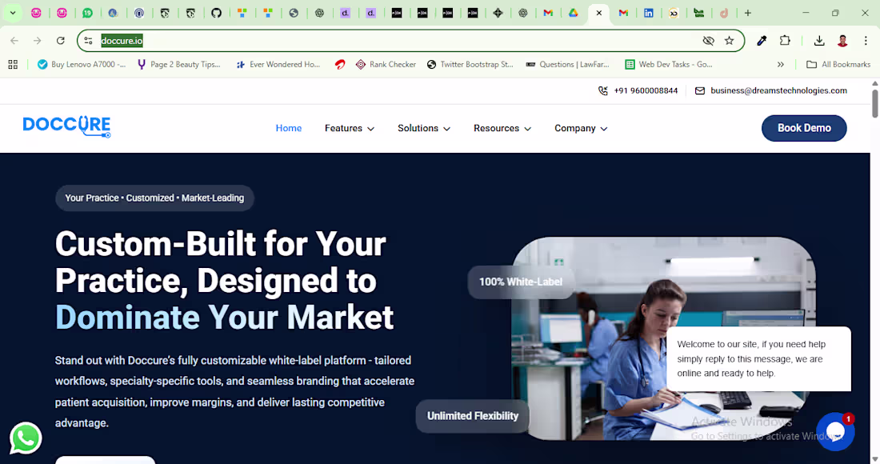
Task: Click the apps grid icon on bookmarks bar
Action: click(x=13, y=64)
